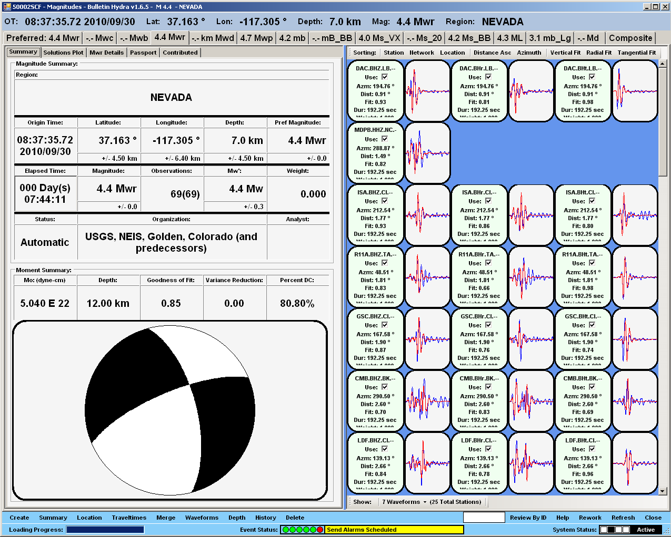This screenshot has width=671, height=537.
Task: Sort waveforms by Azimuth
Action: (x=529, y=53)
